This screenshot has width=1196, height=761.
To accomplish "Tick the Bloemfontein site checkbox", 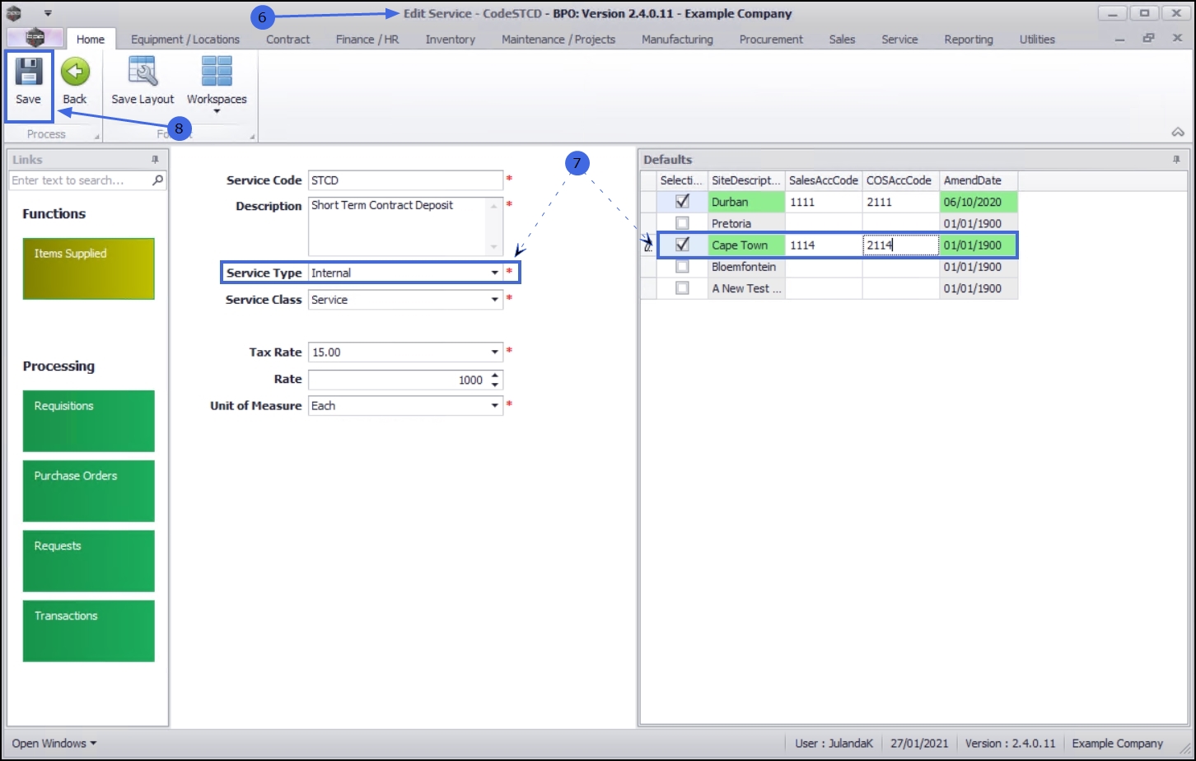I will click(682, 267).
